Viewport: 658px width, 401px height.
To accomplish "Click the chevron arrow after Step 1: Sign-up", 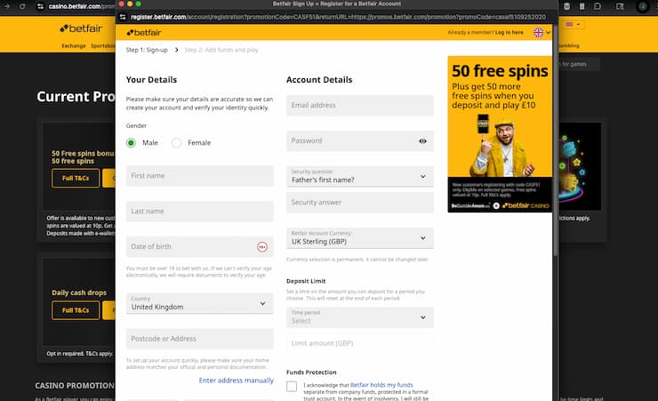I will coord(177,50).
